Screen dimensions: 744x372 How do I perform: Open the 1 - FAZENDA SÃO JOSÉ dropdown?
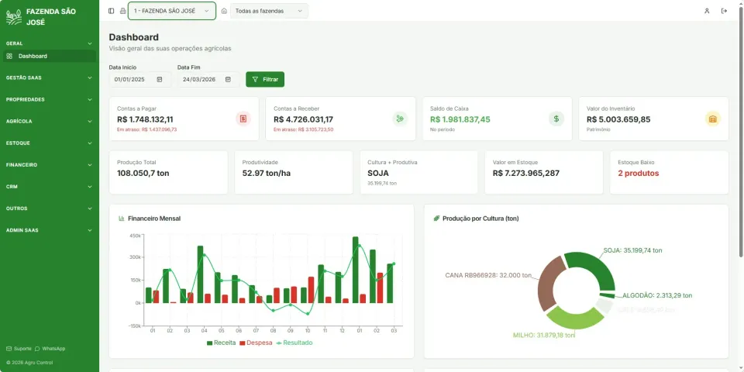tap(172, 11)
